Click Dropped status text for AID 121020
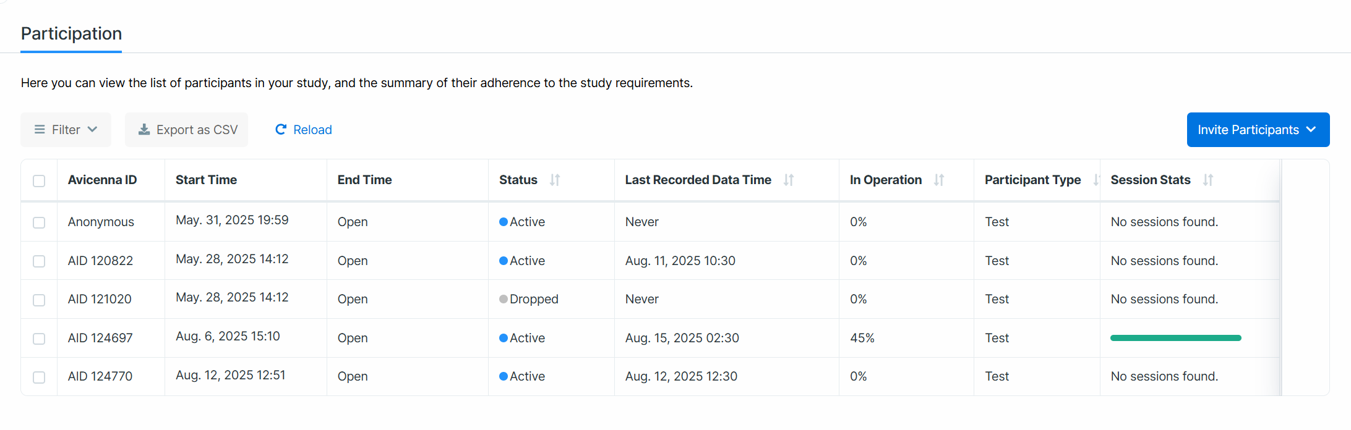The width and height of the screenshot is (1351, 430). (x=534, y=299)
